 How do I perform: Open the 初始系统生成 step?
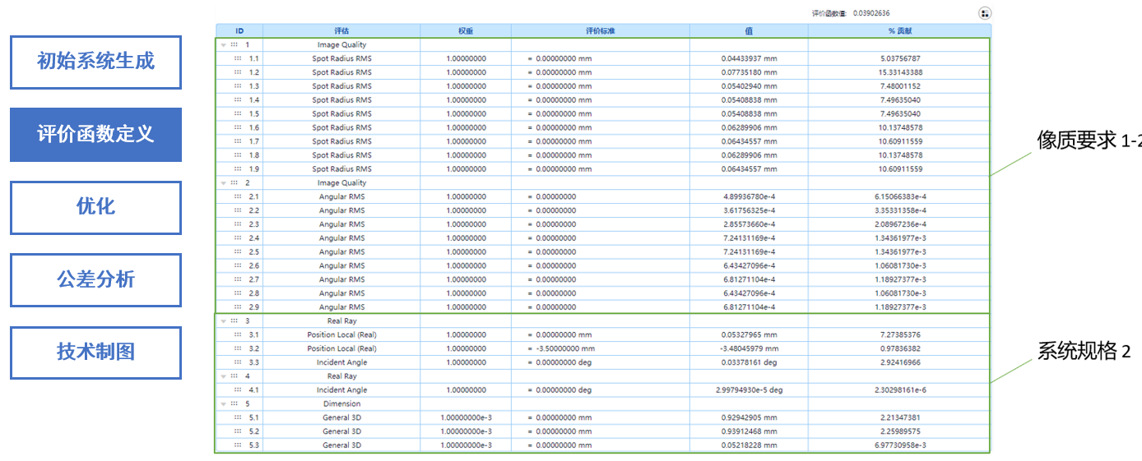point(95,62)
